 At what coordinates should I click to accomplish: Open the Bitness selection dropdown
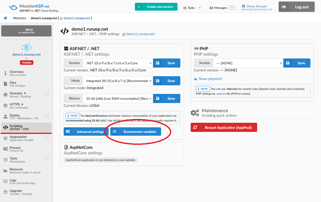point(118,98)
